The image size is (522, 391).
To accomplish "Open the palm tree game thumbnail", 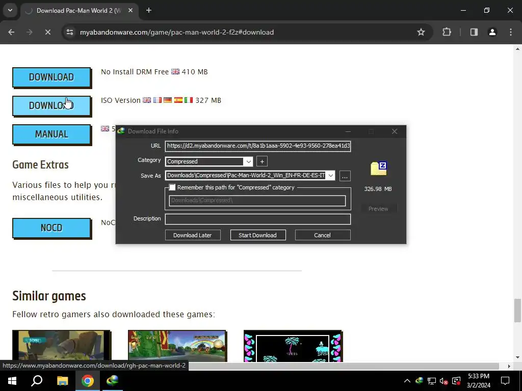I will click(x=293, y=346).
